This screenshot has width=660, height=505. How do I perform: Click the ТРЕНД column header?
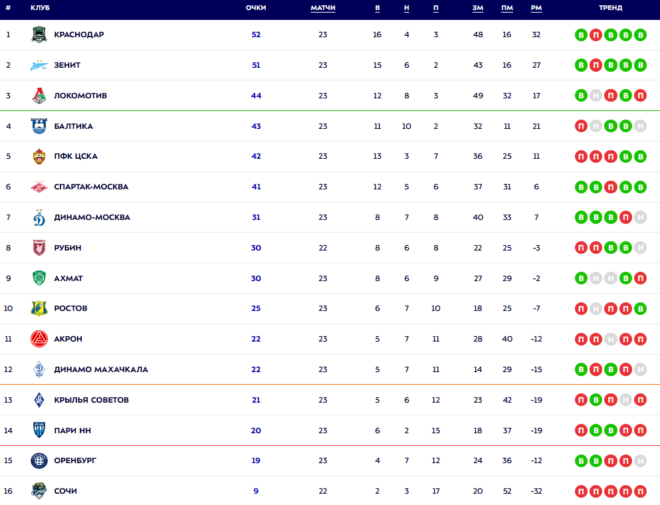[x=609, y=8]
